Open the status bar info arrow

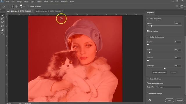38,103
